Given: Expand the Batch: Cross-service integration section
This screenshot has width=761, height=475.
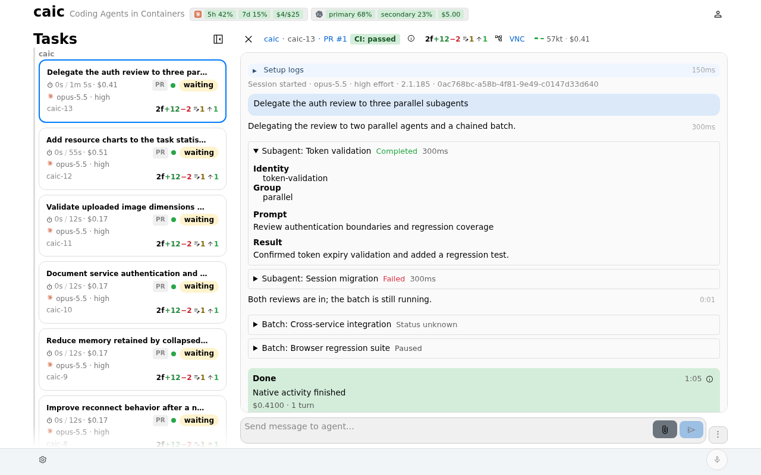Looking at the screenshot, I should pos(483,325).
